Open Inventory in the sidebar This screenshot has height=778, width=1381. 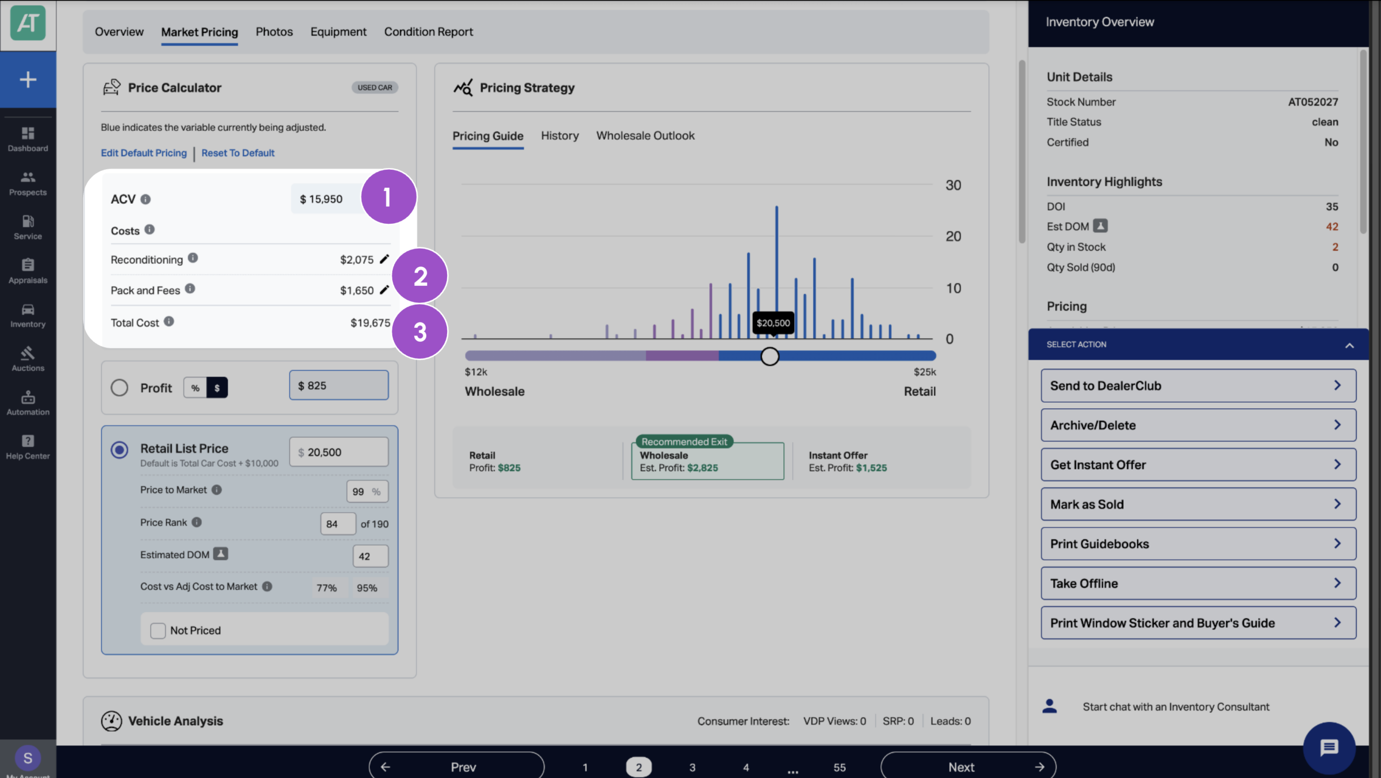[28, 315]
